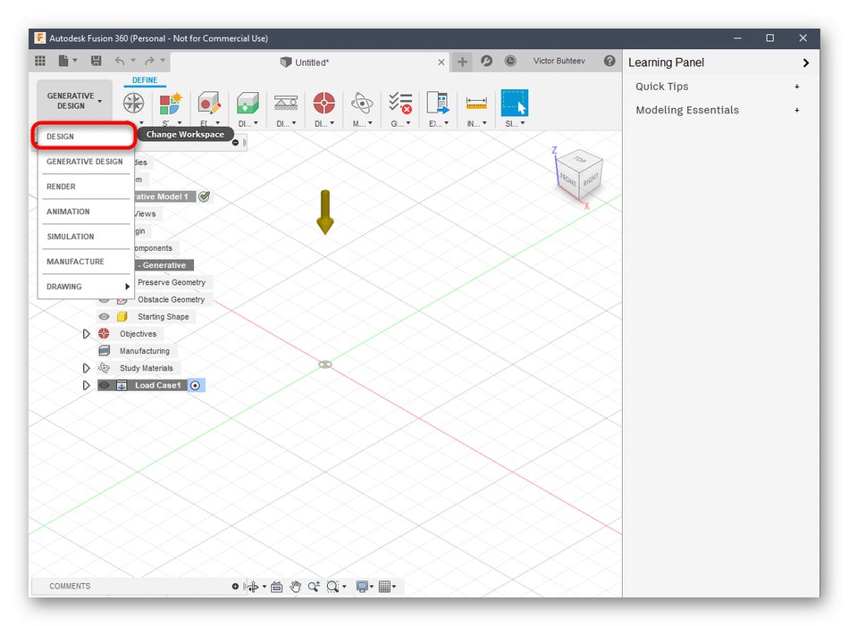The image size is (849, 626).
Task: Open job status clock icon
Action: [x=510, y=61]
